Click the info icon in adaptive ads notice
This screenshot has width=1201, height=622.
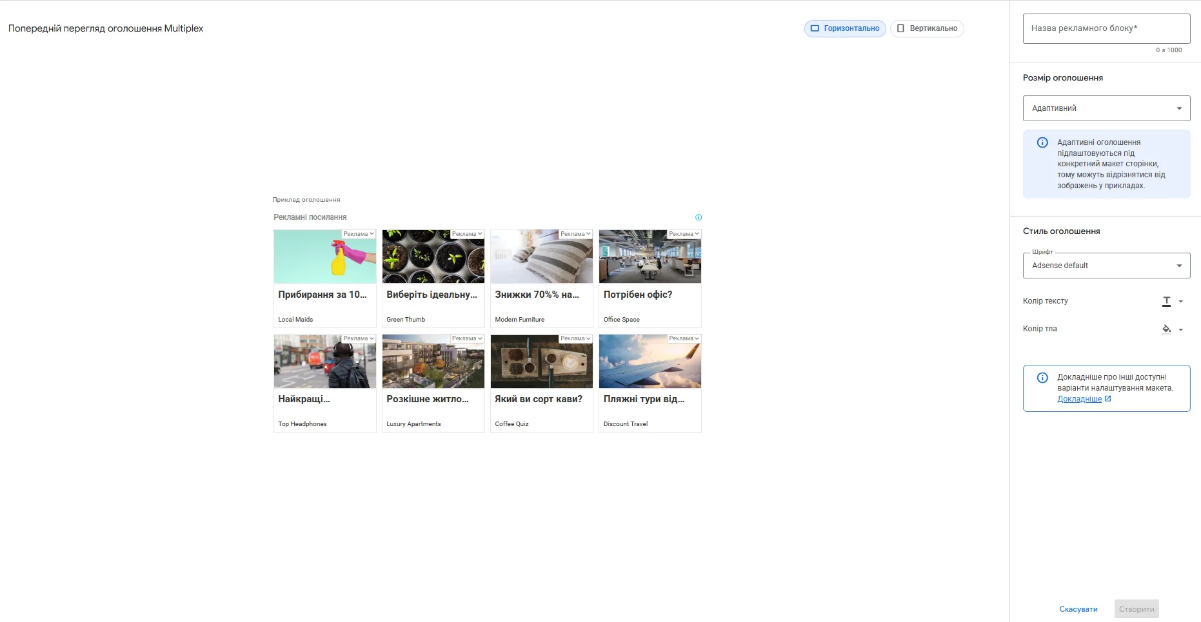pyautogui.click(x=1042, y=142)
